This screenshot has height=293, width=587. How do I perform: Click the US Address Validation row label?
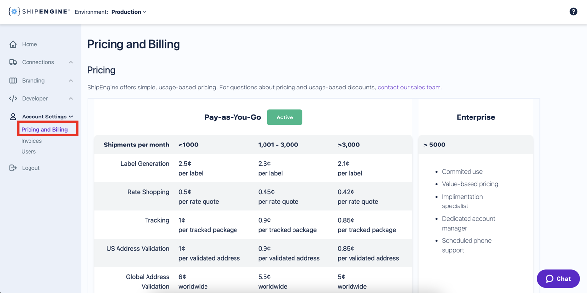coord(138,248)
